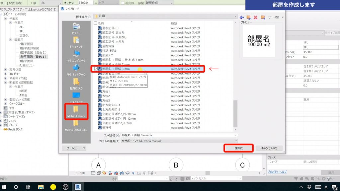The image size is (340, 191).
Task: Toggle the 引出線 checkbox in options bar
Action: 123,3
